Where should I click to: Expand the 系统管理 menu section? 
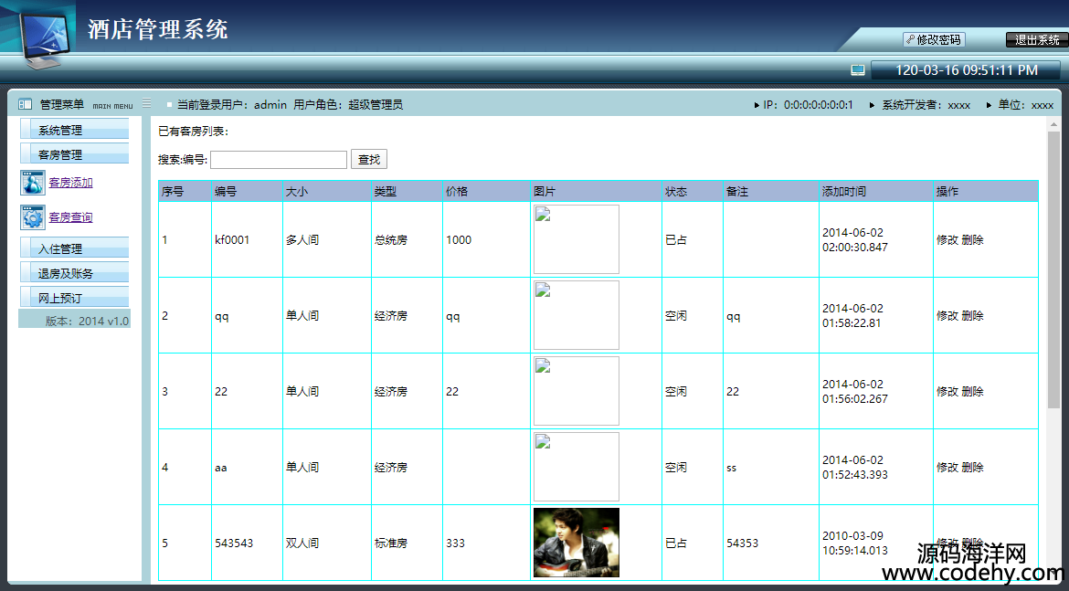click(74, 130)
